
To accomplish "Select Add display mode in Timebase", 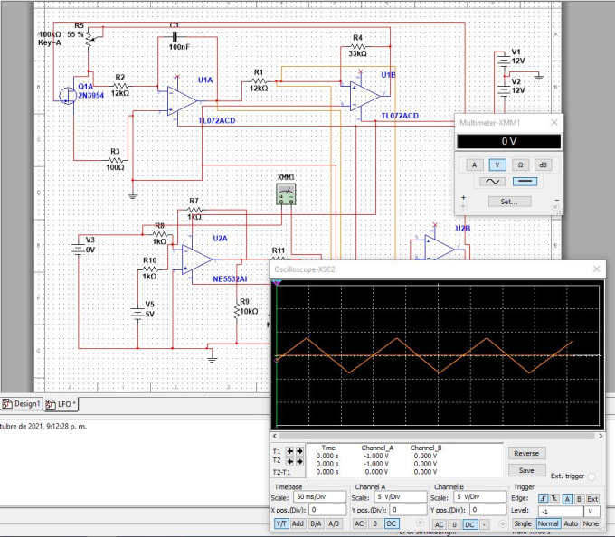I will pyautogui.click(x=298, y=523).
